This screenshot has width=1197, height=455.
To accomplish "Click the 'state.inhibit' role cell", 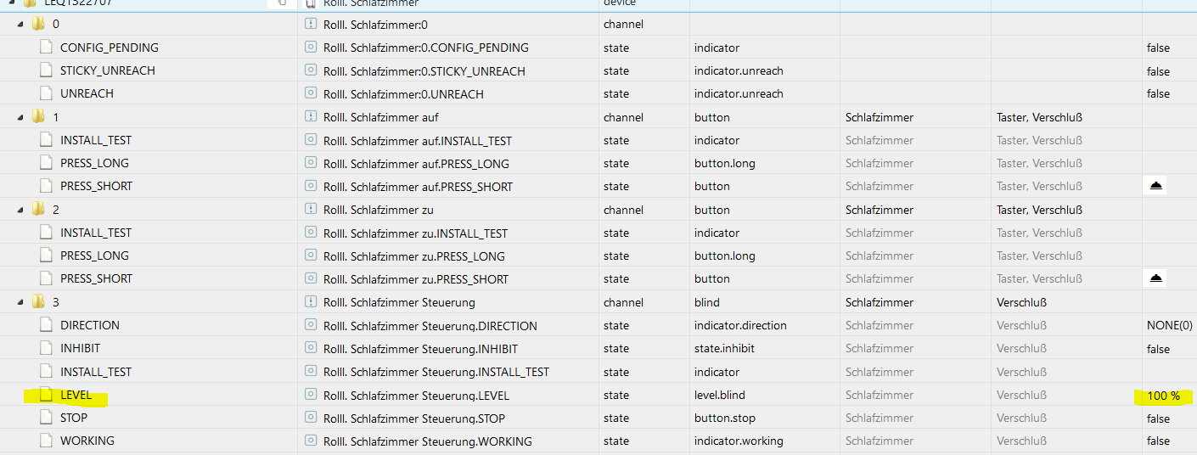I will coord(724,348).
